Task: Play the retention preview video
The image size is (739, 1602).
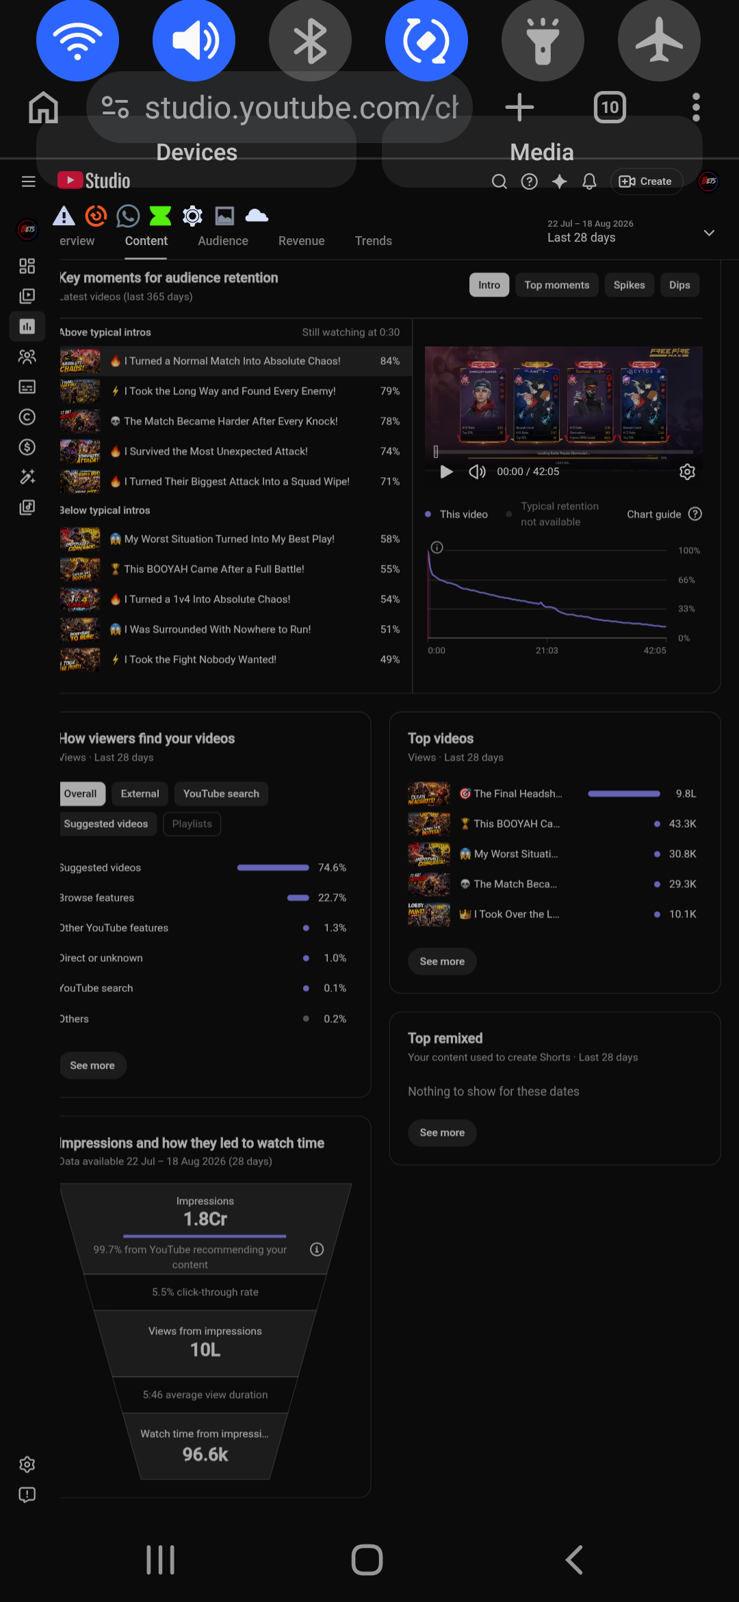Action: (446, 472)
